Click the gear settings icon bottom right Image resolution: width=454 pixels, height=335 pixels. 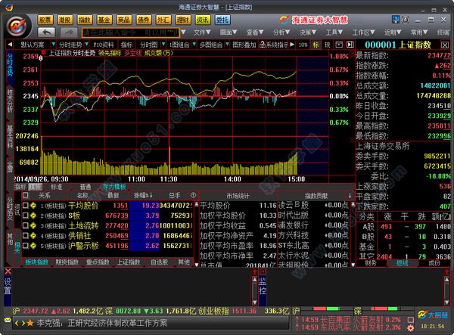point(410,328)
